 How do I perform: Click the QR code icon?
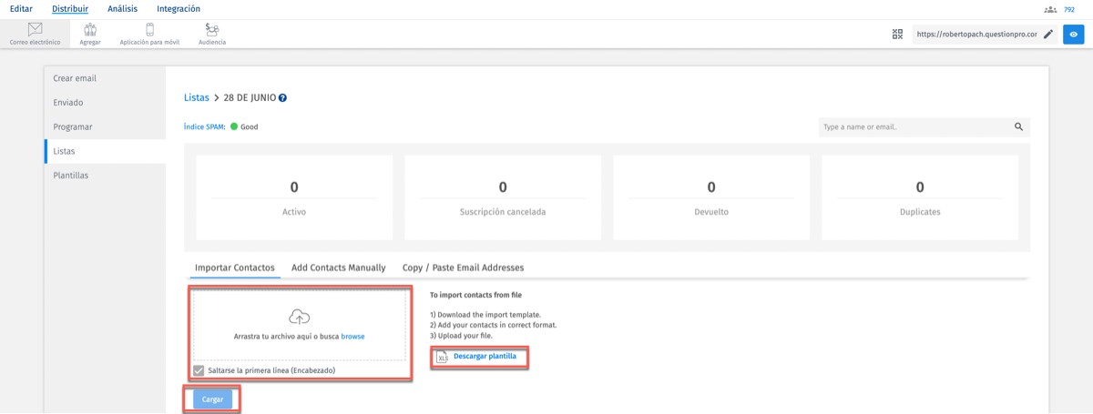(898, 35)
